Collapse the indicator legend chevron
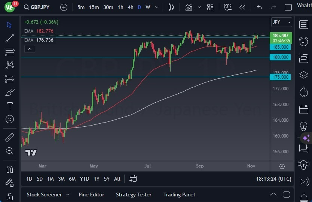This screenshot has height=202, width=312. click(x=30, y=49)
